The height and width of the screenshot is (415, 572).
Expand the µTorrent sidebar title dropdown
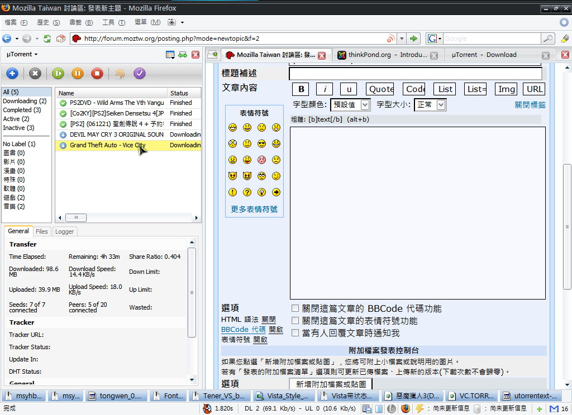[x=22, y=55]
